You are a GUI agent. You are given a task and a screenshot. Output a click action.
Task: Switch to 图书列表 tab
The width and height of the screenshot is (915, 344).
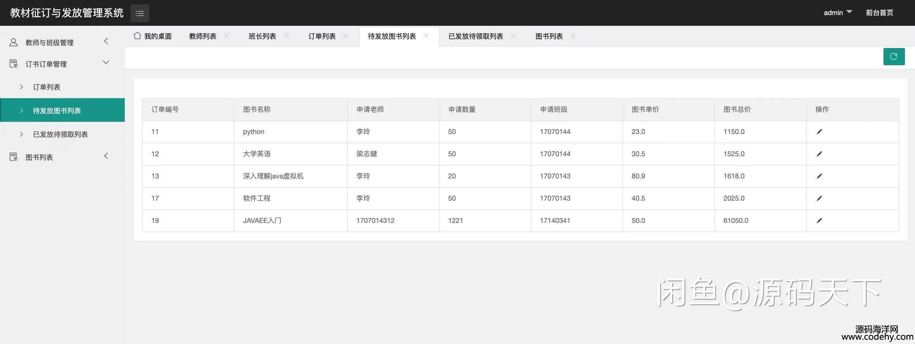click(549, 36)
